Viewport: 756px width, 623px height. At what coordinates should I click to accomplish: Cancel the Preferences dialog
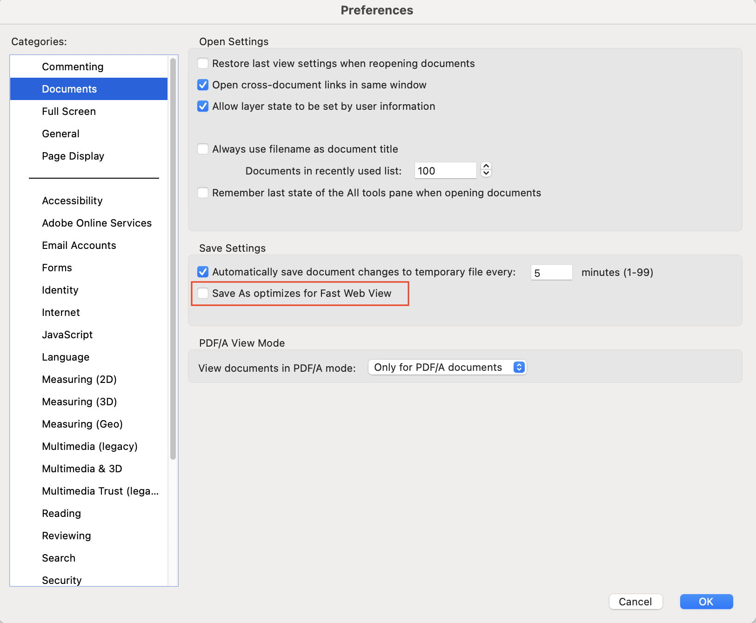click(x=636, y=601)
